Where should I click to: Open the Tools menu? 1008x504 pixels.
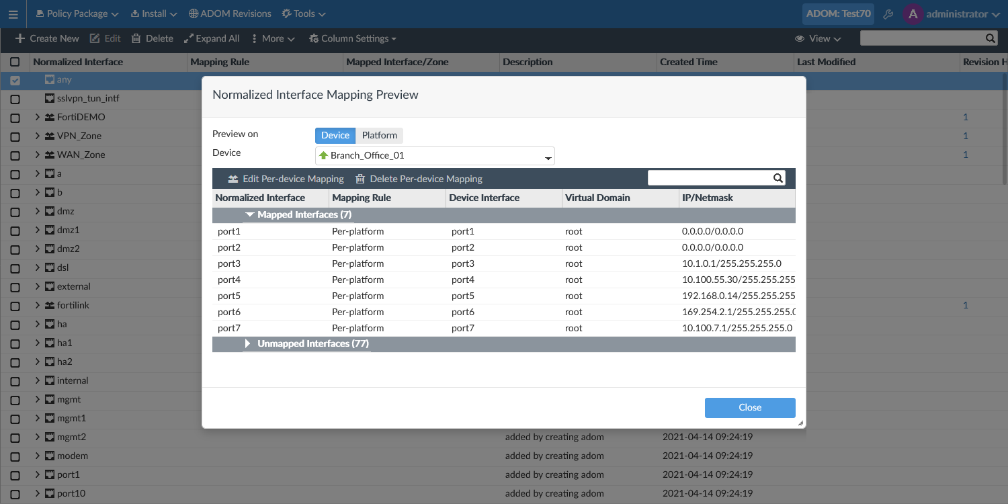pyautogui.click(x=303, y=13)
